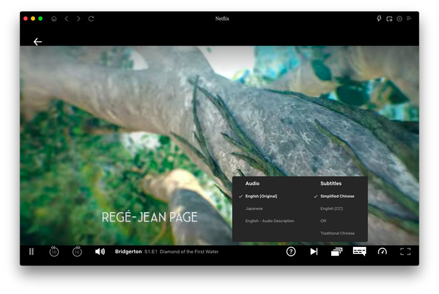Mute the volume speaker icon
Viewport: 439px width, 294px height.
[x=100, y=251]
